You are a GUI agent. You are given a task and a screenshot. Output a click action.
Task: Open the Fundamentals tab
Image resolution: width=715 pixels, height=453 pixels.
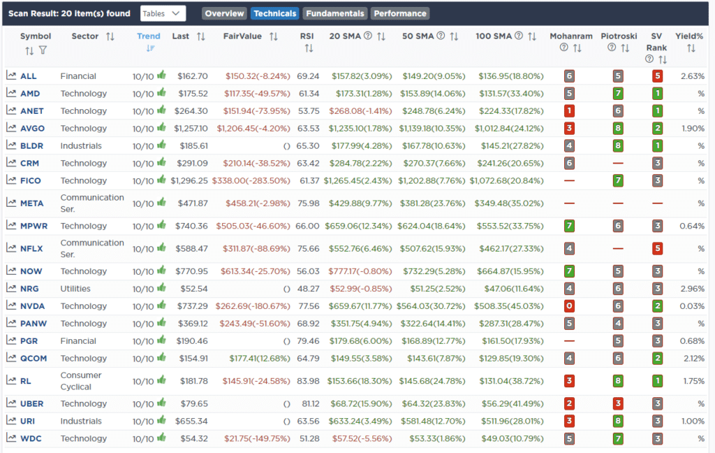click(x=334, y=14)
